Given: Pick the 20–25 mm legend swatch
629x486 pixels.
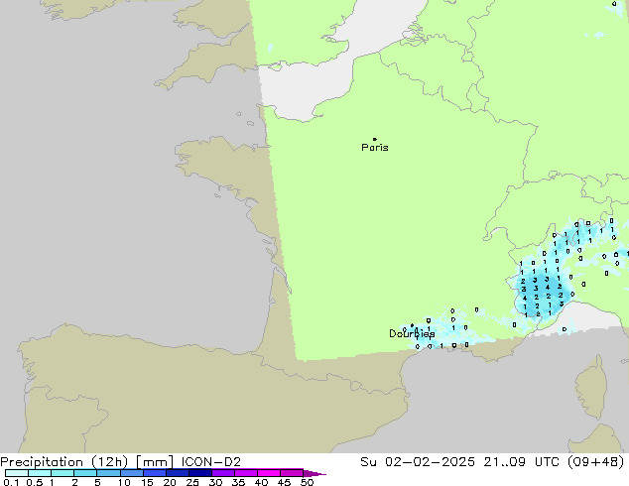Looking at the screenshot, I should point(177,473).
